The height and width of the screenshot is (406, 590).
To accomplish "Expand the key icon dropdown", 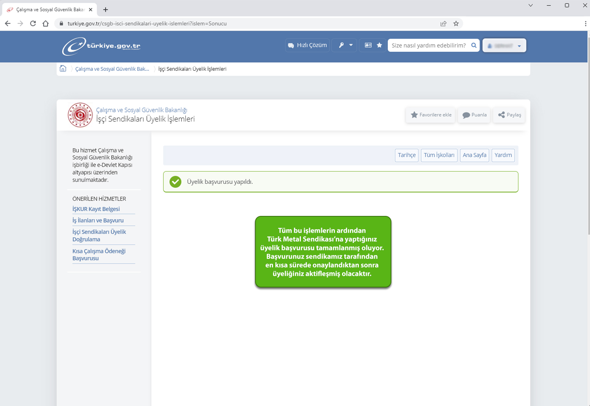I will 345,45.
